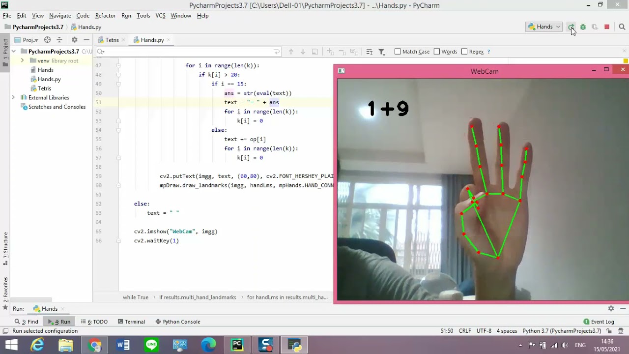This screenshot has height=354, width=629.
Task: Expand External Libraries node
Action: (13, 98)
